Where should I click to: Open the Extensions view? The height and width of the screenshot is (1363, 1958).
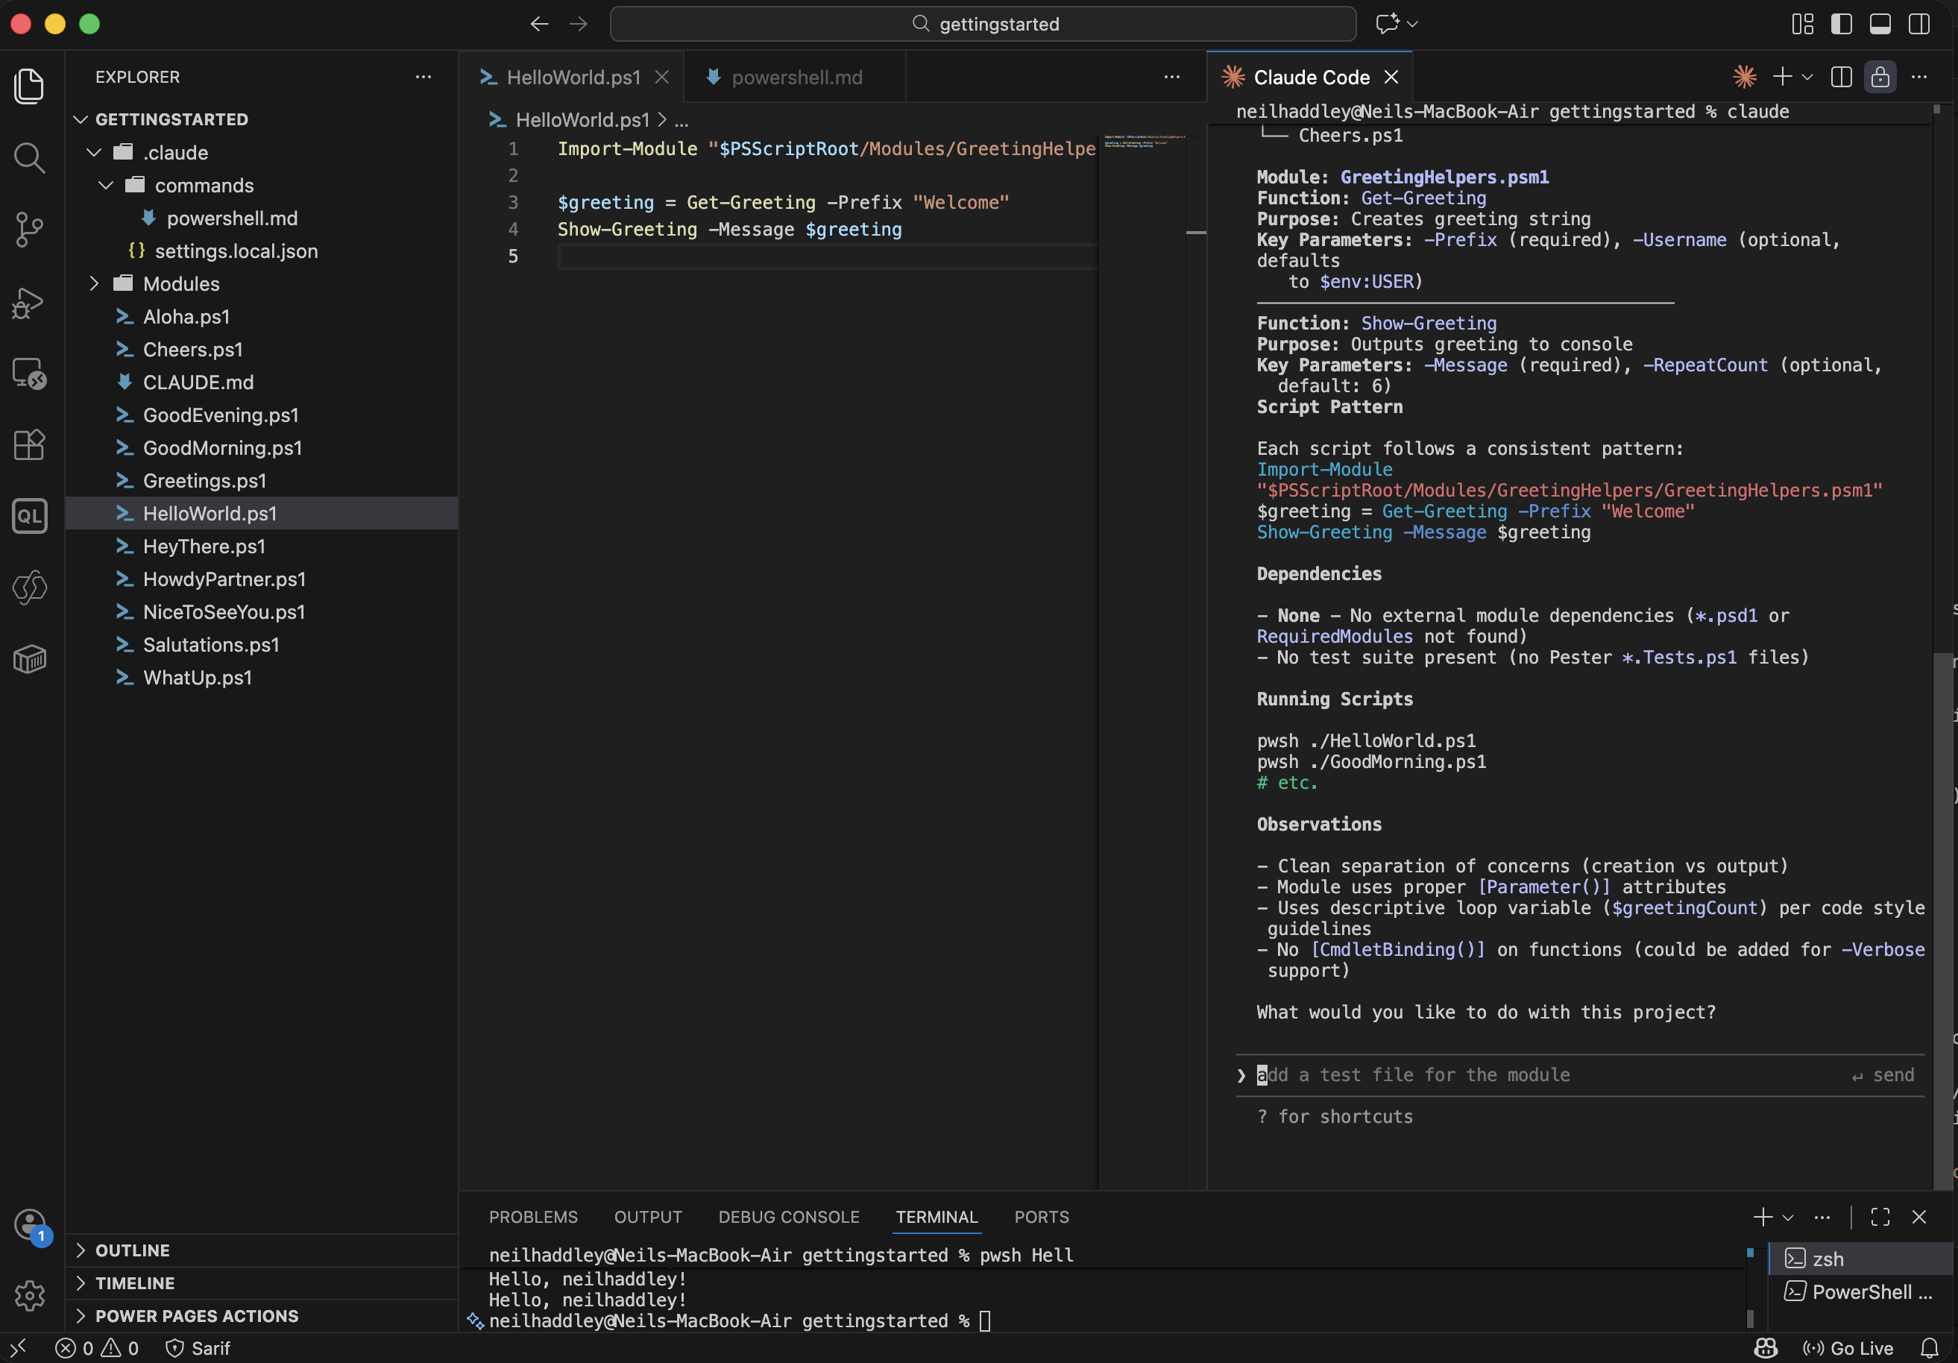[29, 444]
